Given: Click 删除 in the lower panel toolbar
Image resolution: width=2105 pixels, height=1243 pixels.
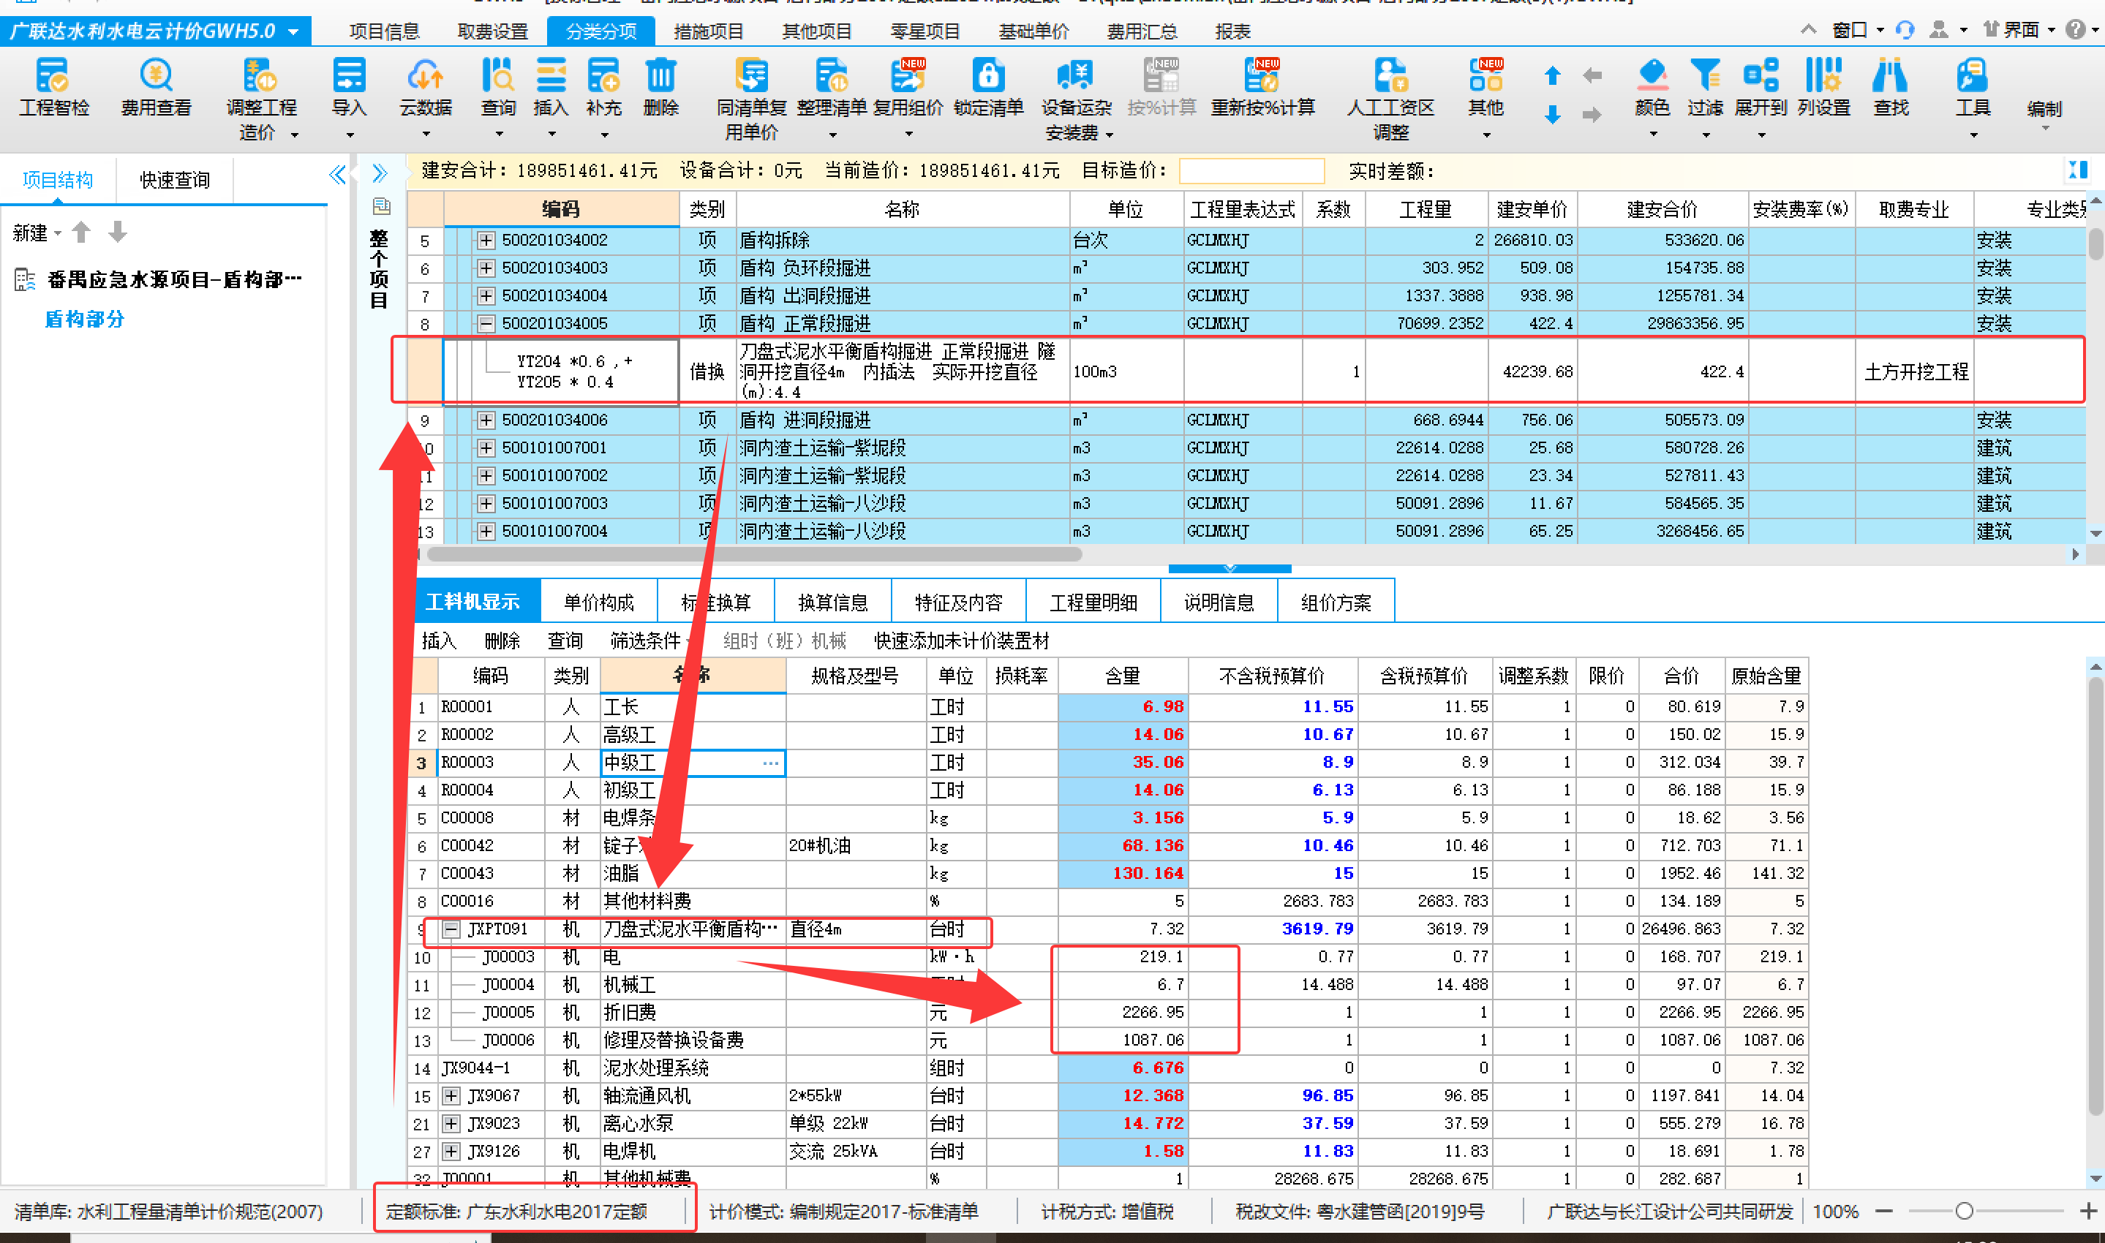Looking at the screenshot, I should 502,641.
